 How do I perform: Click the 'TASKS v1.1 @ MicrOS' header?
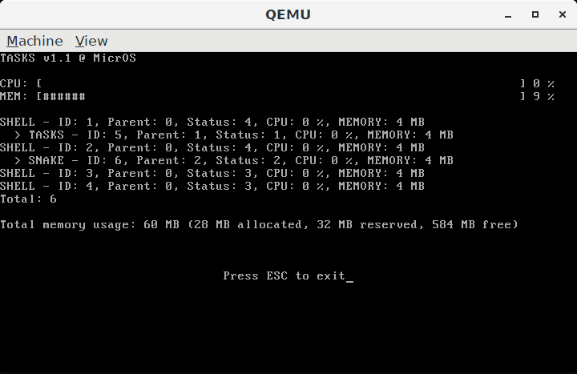tap(68, 58)
